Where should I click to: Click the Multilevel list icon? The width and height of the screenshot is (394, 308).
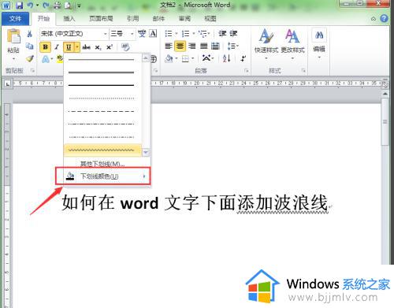[203, 34]
